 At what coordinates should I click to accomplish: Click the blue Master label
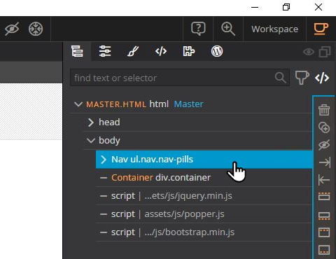click(188, 104)
